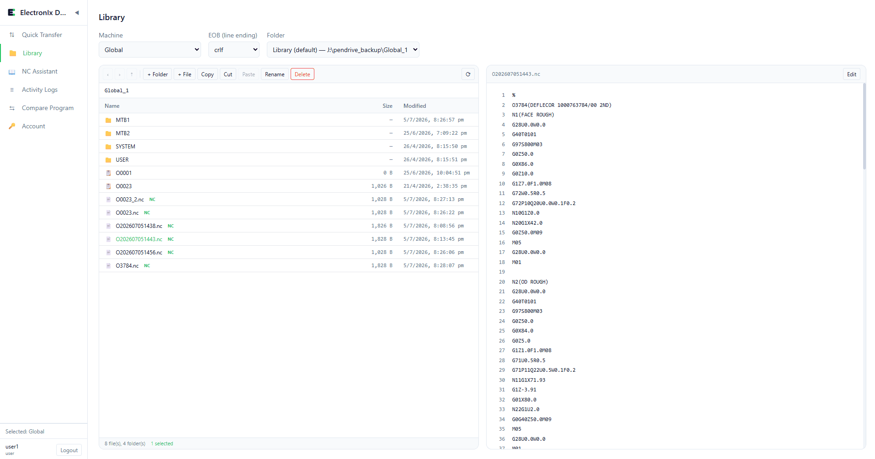Click the Rename button

(275, 74)
